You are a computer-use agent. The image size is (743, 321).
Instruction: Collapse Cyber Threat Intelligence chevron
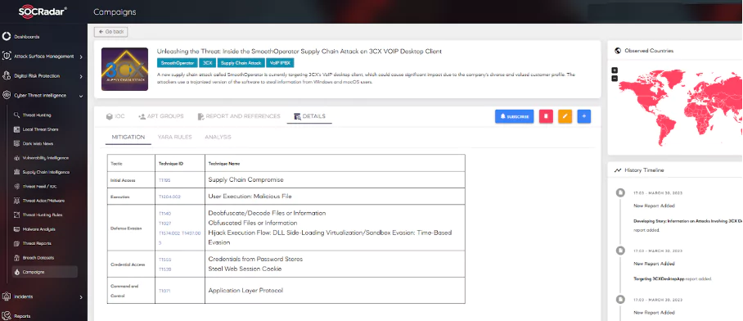click(x=81, y=96)
